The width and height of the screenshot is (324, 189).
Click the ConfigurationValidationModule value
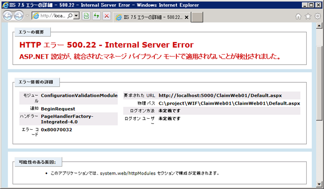click(79, 95)
